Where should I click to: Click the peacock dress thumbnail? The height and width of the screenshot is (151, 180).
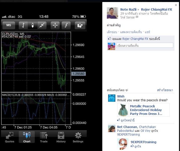pyautogui.click(x=123, y=110)
